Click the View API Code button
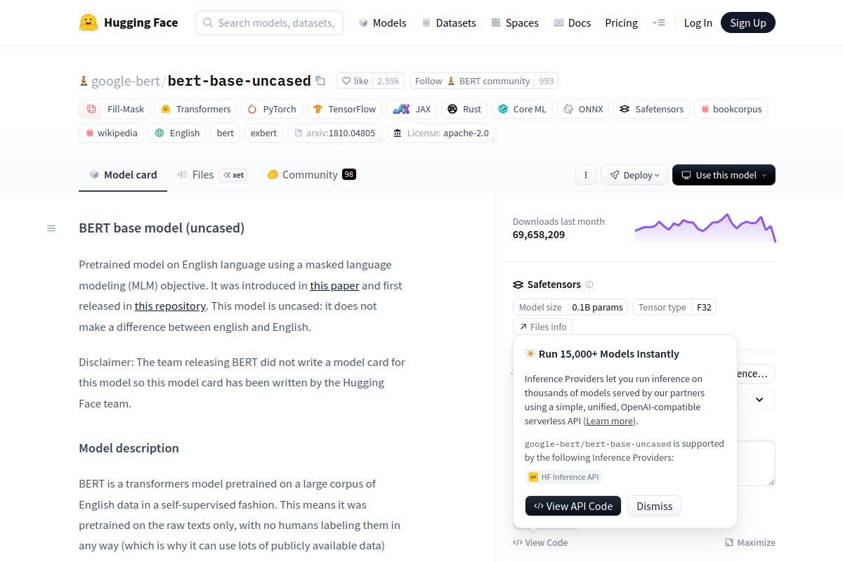Screen dimensions: 843x562 [x=573, y=506]
